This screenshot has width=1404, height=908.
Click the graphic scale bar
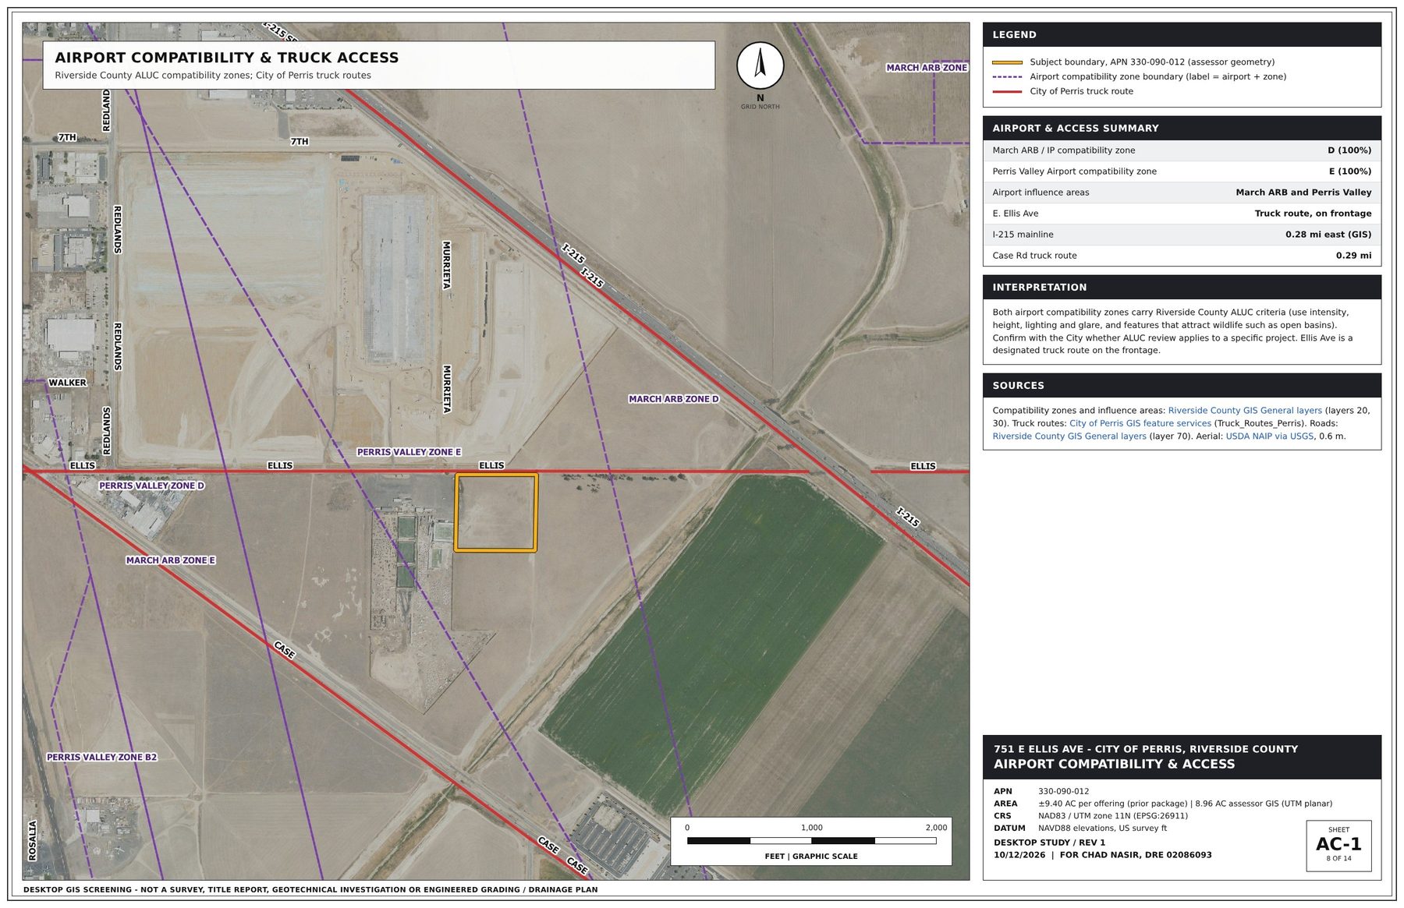pos(811,841)
